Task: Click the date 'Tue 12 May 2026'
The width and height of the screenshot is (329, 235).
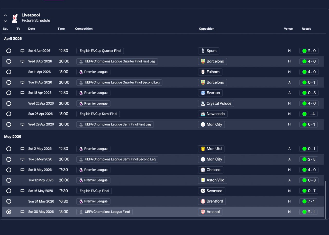Action: [x=41, y=180]
